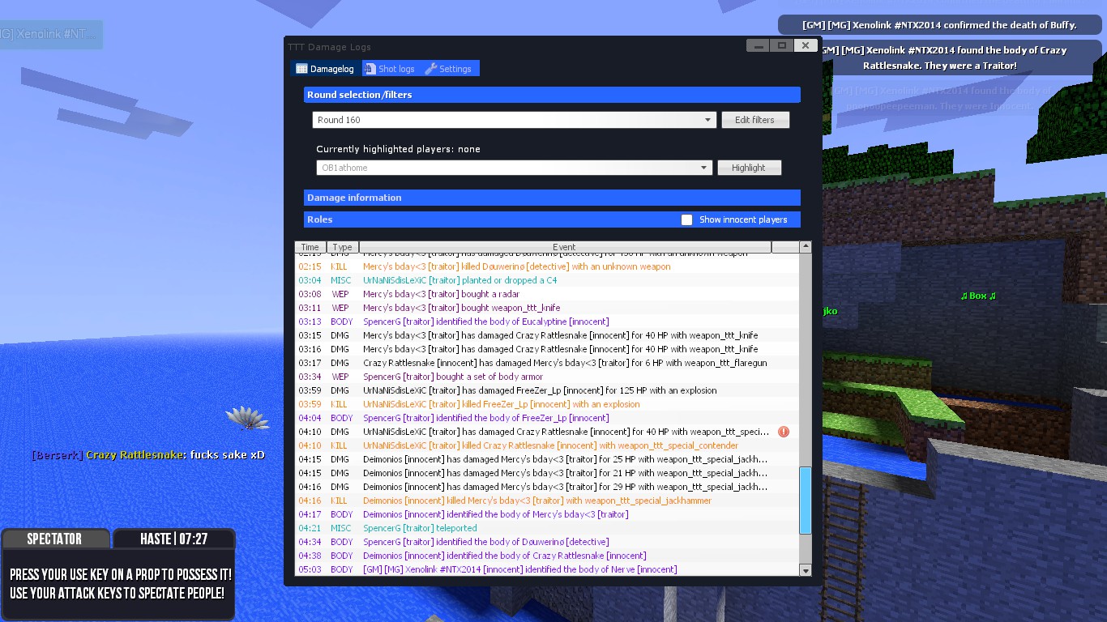1107x622 pixels.
Task: Expand the OB1athome player dropdown
Action: point(515,168)
